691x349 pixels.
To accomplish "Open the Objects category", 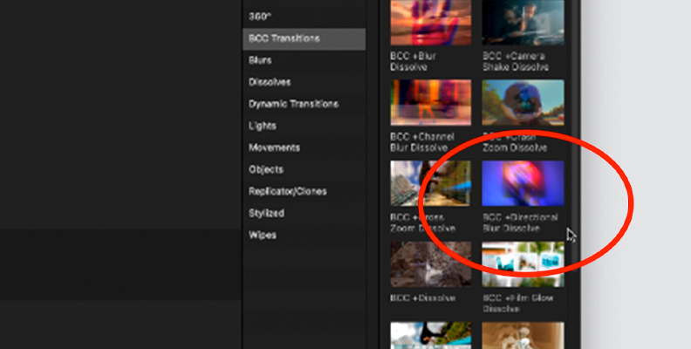I will click(304, 169).
